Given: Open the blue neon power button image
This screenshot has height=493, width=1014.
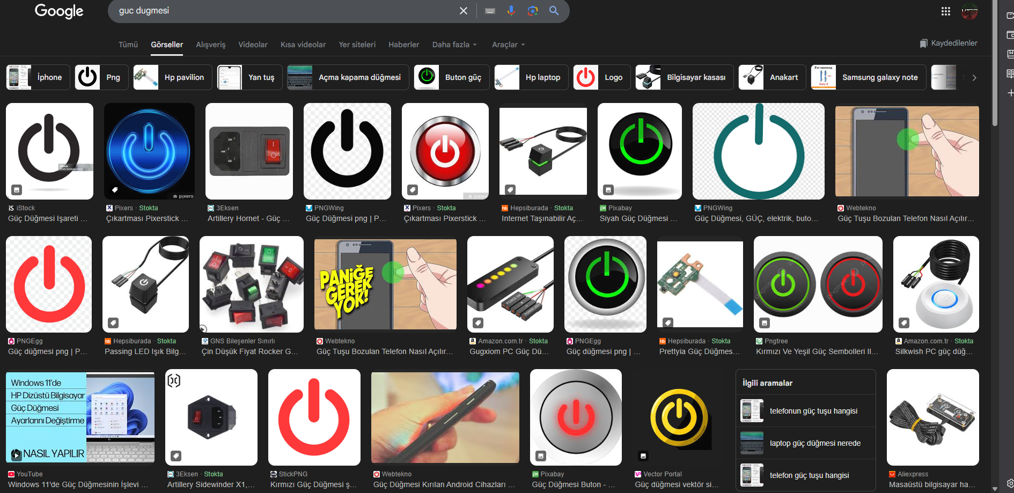Looking at the screenshot, I should (x=149, y=151).
